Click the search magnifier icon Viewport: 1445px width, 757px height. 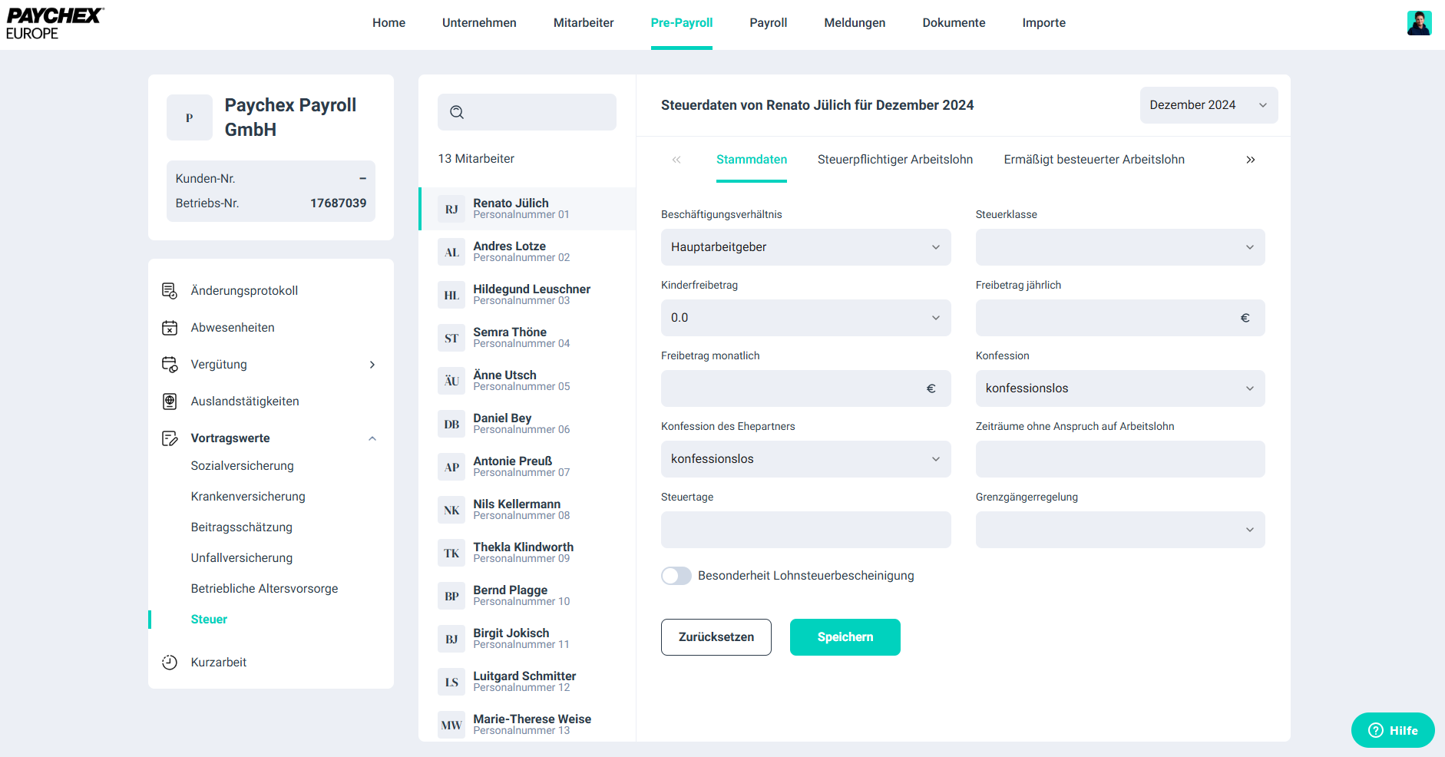[x=457, y=112]
